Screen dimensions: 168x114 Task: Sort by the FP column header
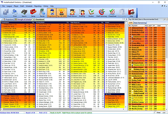coord(155,26)
